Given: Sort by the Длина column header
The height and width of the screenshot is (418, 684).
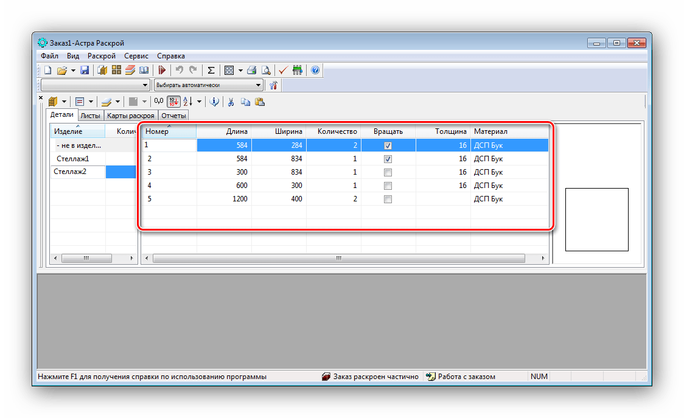Looking at the screenshot, I should tap(224, 131).
